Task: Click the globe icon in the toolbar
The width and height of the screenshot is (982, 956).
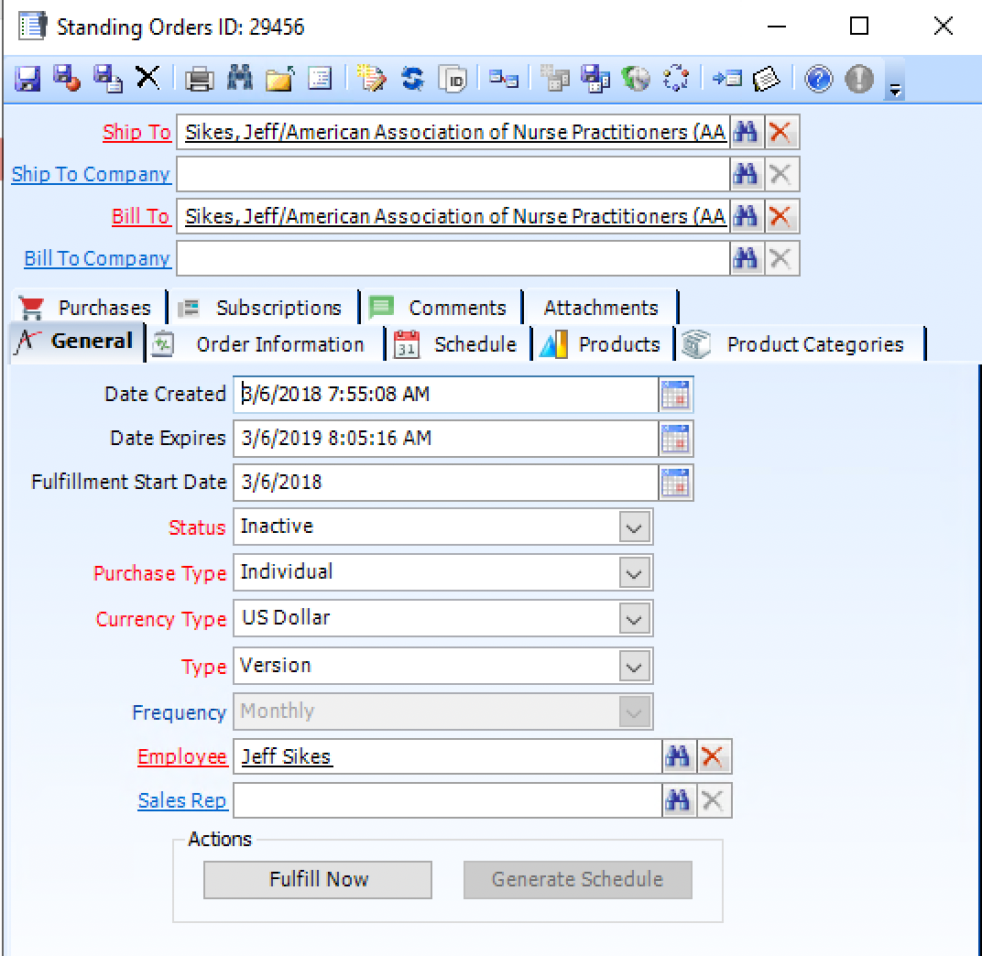Action: [x=636, y=80]
